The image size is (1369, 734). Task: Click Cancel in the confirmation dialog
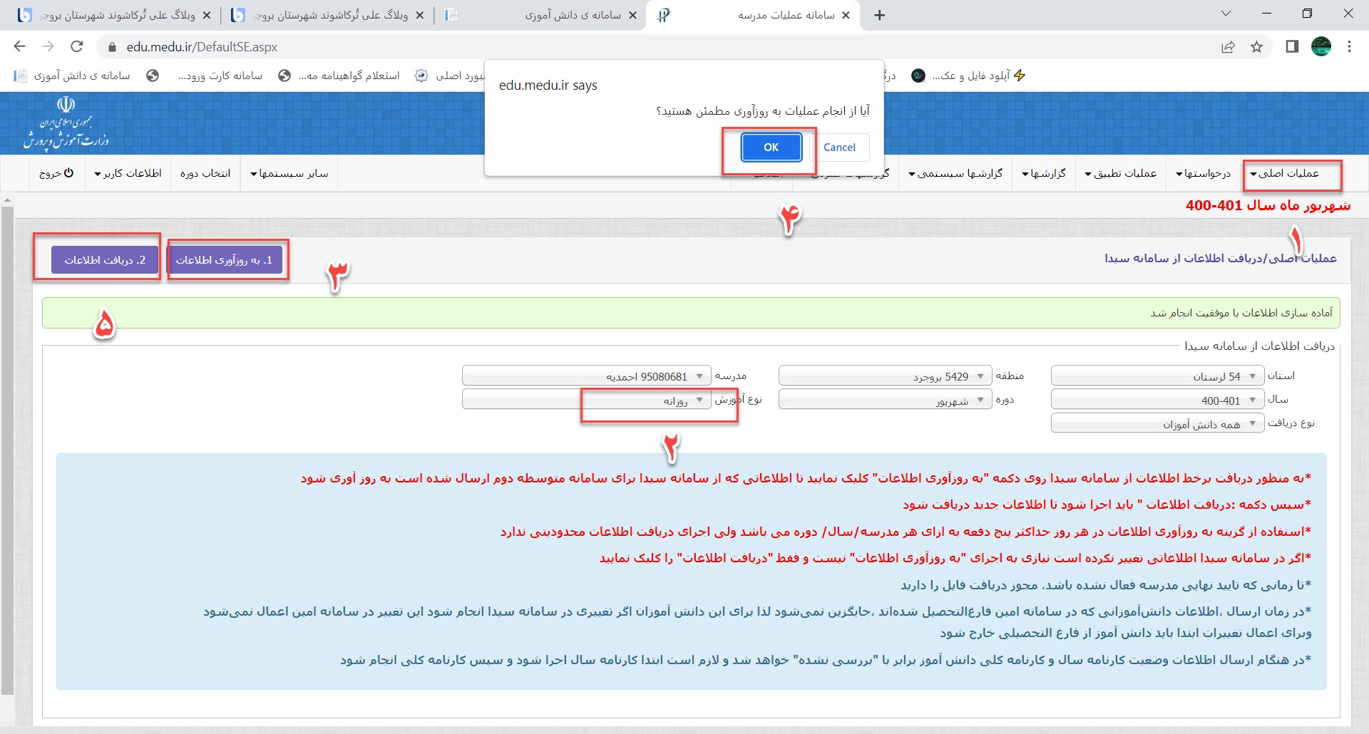pyautogui.click(x=839, y=148)
